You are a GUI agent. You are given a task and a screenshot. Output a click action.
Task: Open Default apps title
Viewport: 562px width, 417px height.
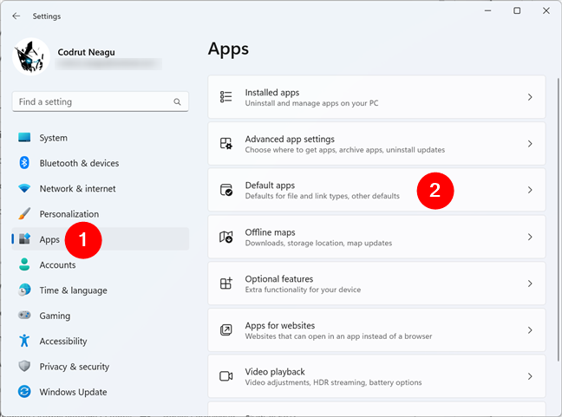pyautogui.click(x=270, y=186)
